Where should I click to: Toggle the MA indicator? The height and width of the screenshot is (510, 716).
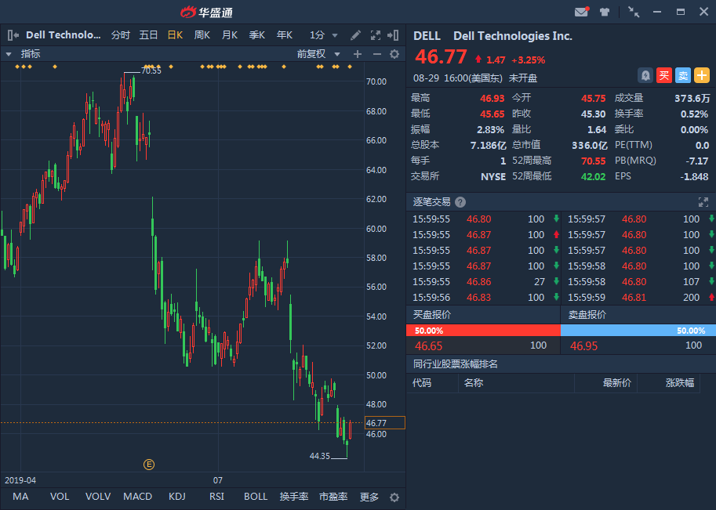[x=20, y=497]
